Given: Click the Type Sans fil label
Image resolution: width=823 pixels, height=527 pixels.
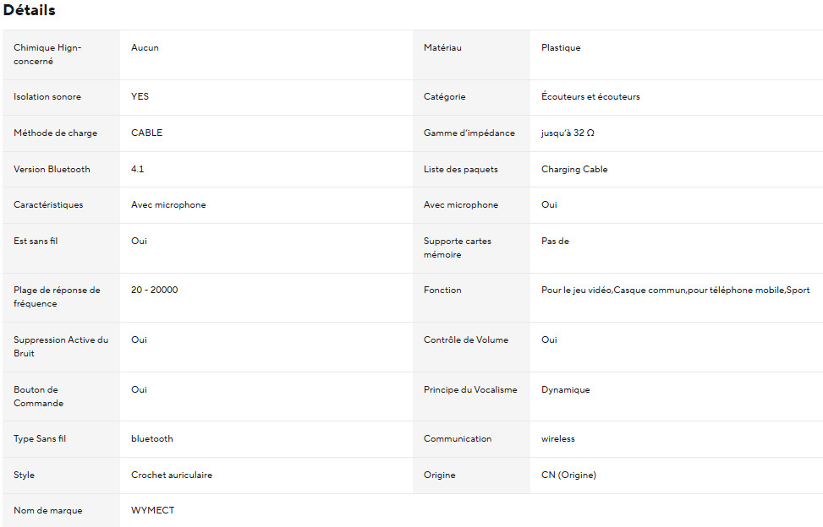Looking at the screenshot, I should (x=40, y=439).
